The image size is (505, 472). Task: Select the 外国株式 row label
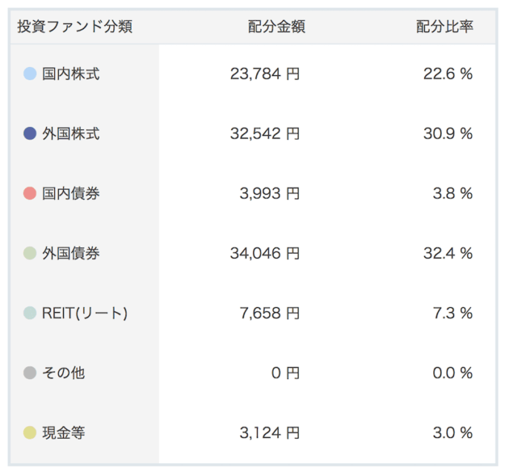(x=71, y=134)
